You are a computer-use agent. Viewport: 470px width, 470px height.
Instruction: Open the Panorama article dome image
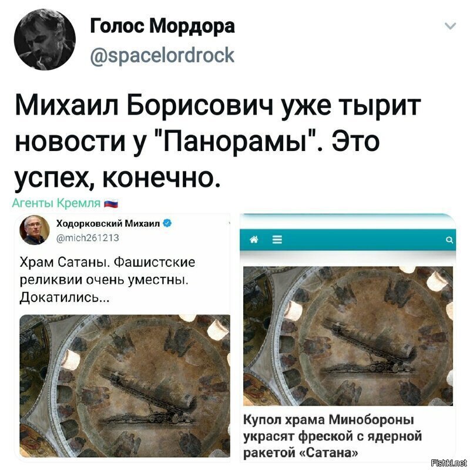(348, 336)
